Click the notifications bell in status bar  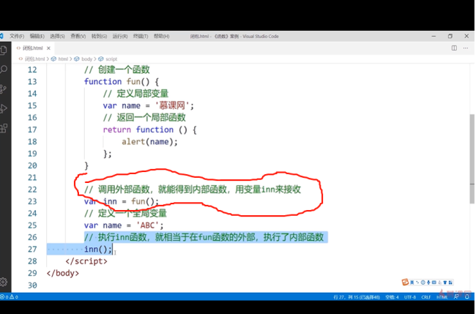(x=467, y=296)
